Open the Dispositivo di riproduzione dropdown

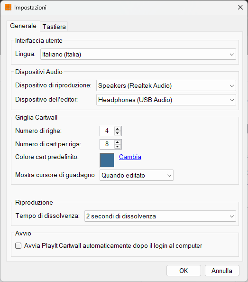166,85
